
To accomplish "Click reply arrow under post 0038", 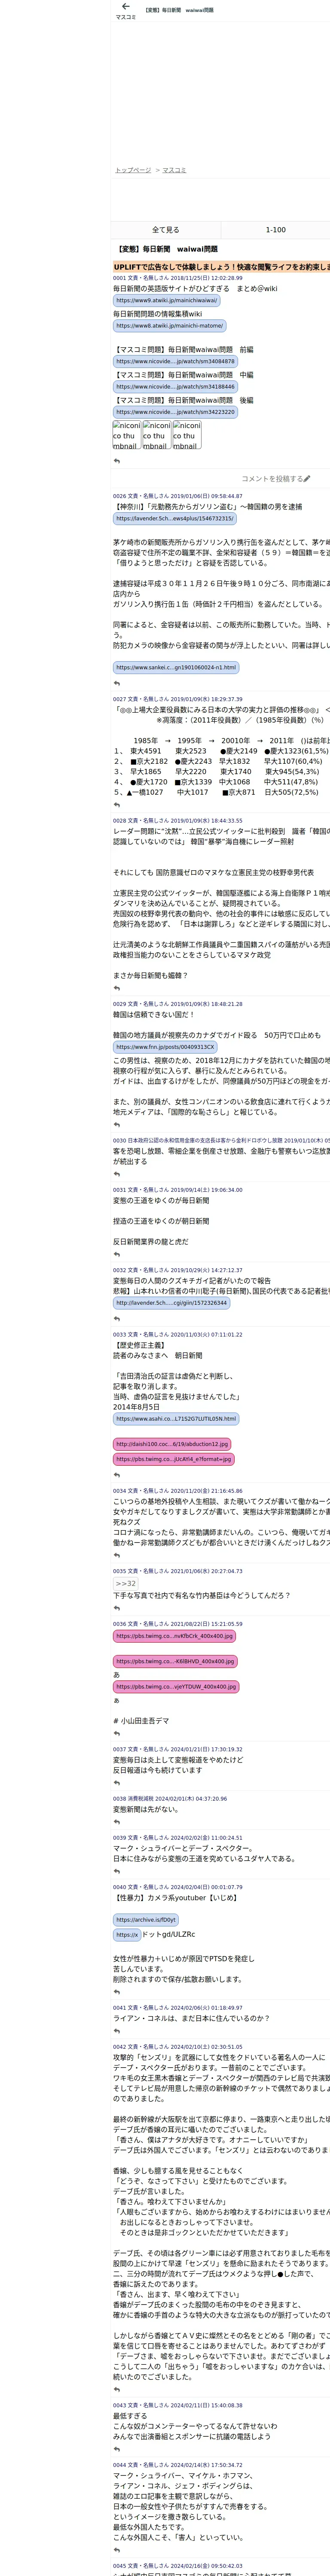I will click(x=117, y=1823).
